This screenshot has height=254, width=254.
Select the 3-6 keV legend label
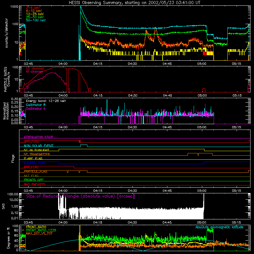pos(33,8)
